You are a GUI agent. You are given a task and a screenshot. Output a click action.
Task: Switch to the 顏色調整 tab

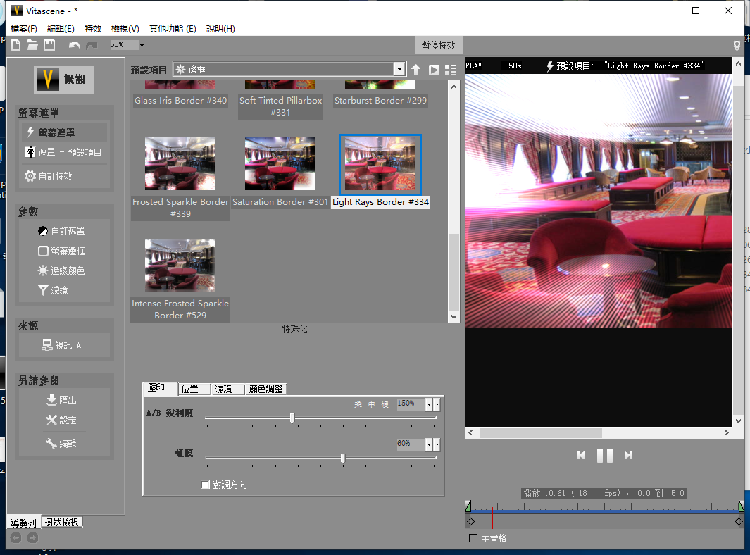[x=266, y=388]
